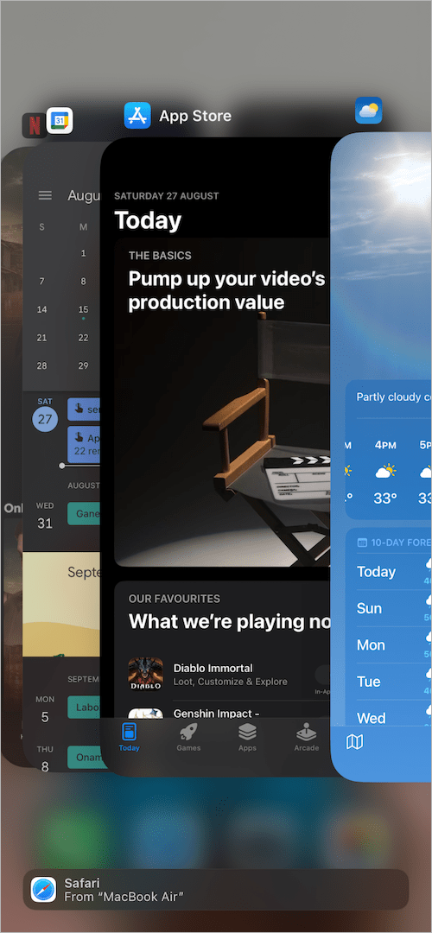Open the Pump up your video's production value card
The image size is (432, 933).
(x=223, y=403)
